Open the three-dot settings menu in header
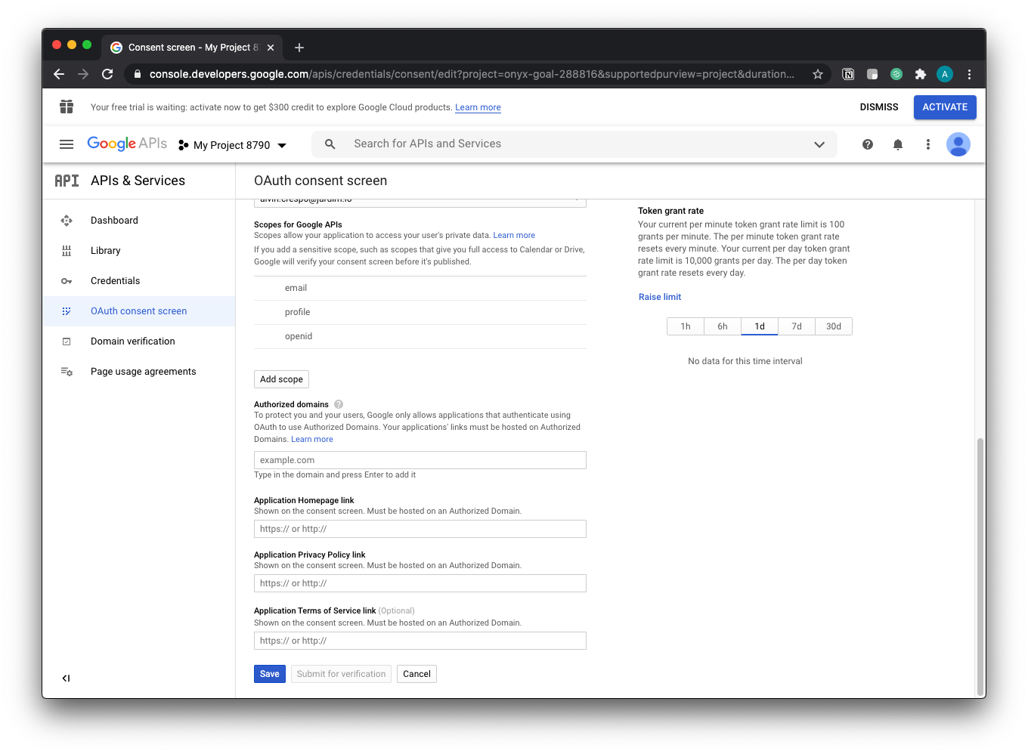The image size is (1028, 754). pos(928,144)
